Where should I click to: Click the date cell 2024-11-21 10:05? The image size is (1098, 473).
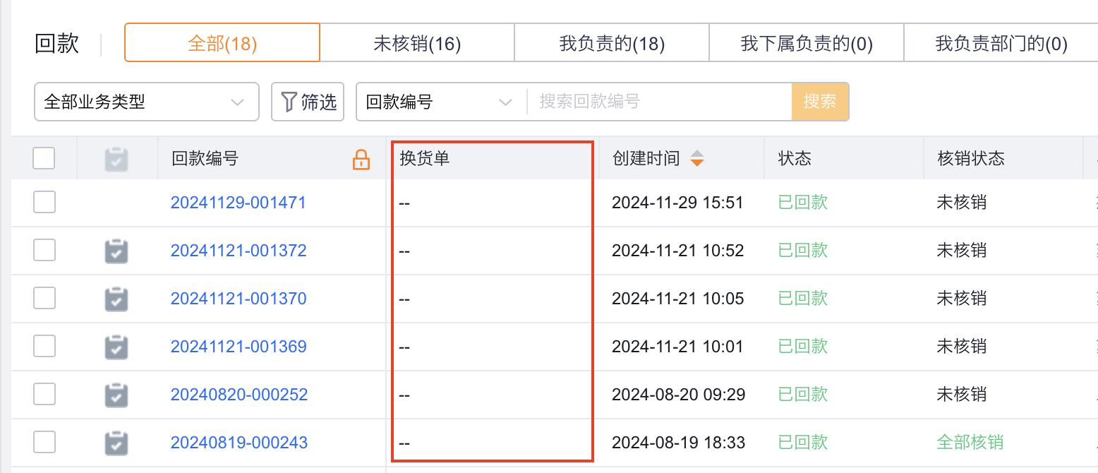[x=677, y=299]
